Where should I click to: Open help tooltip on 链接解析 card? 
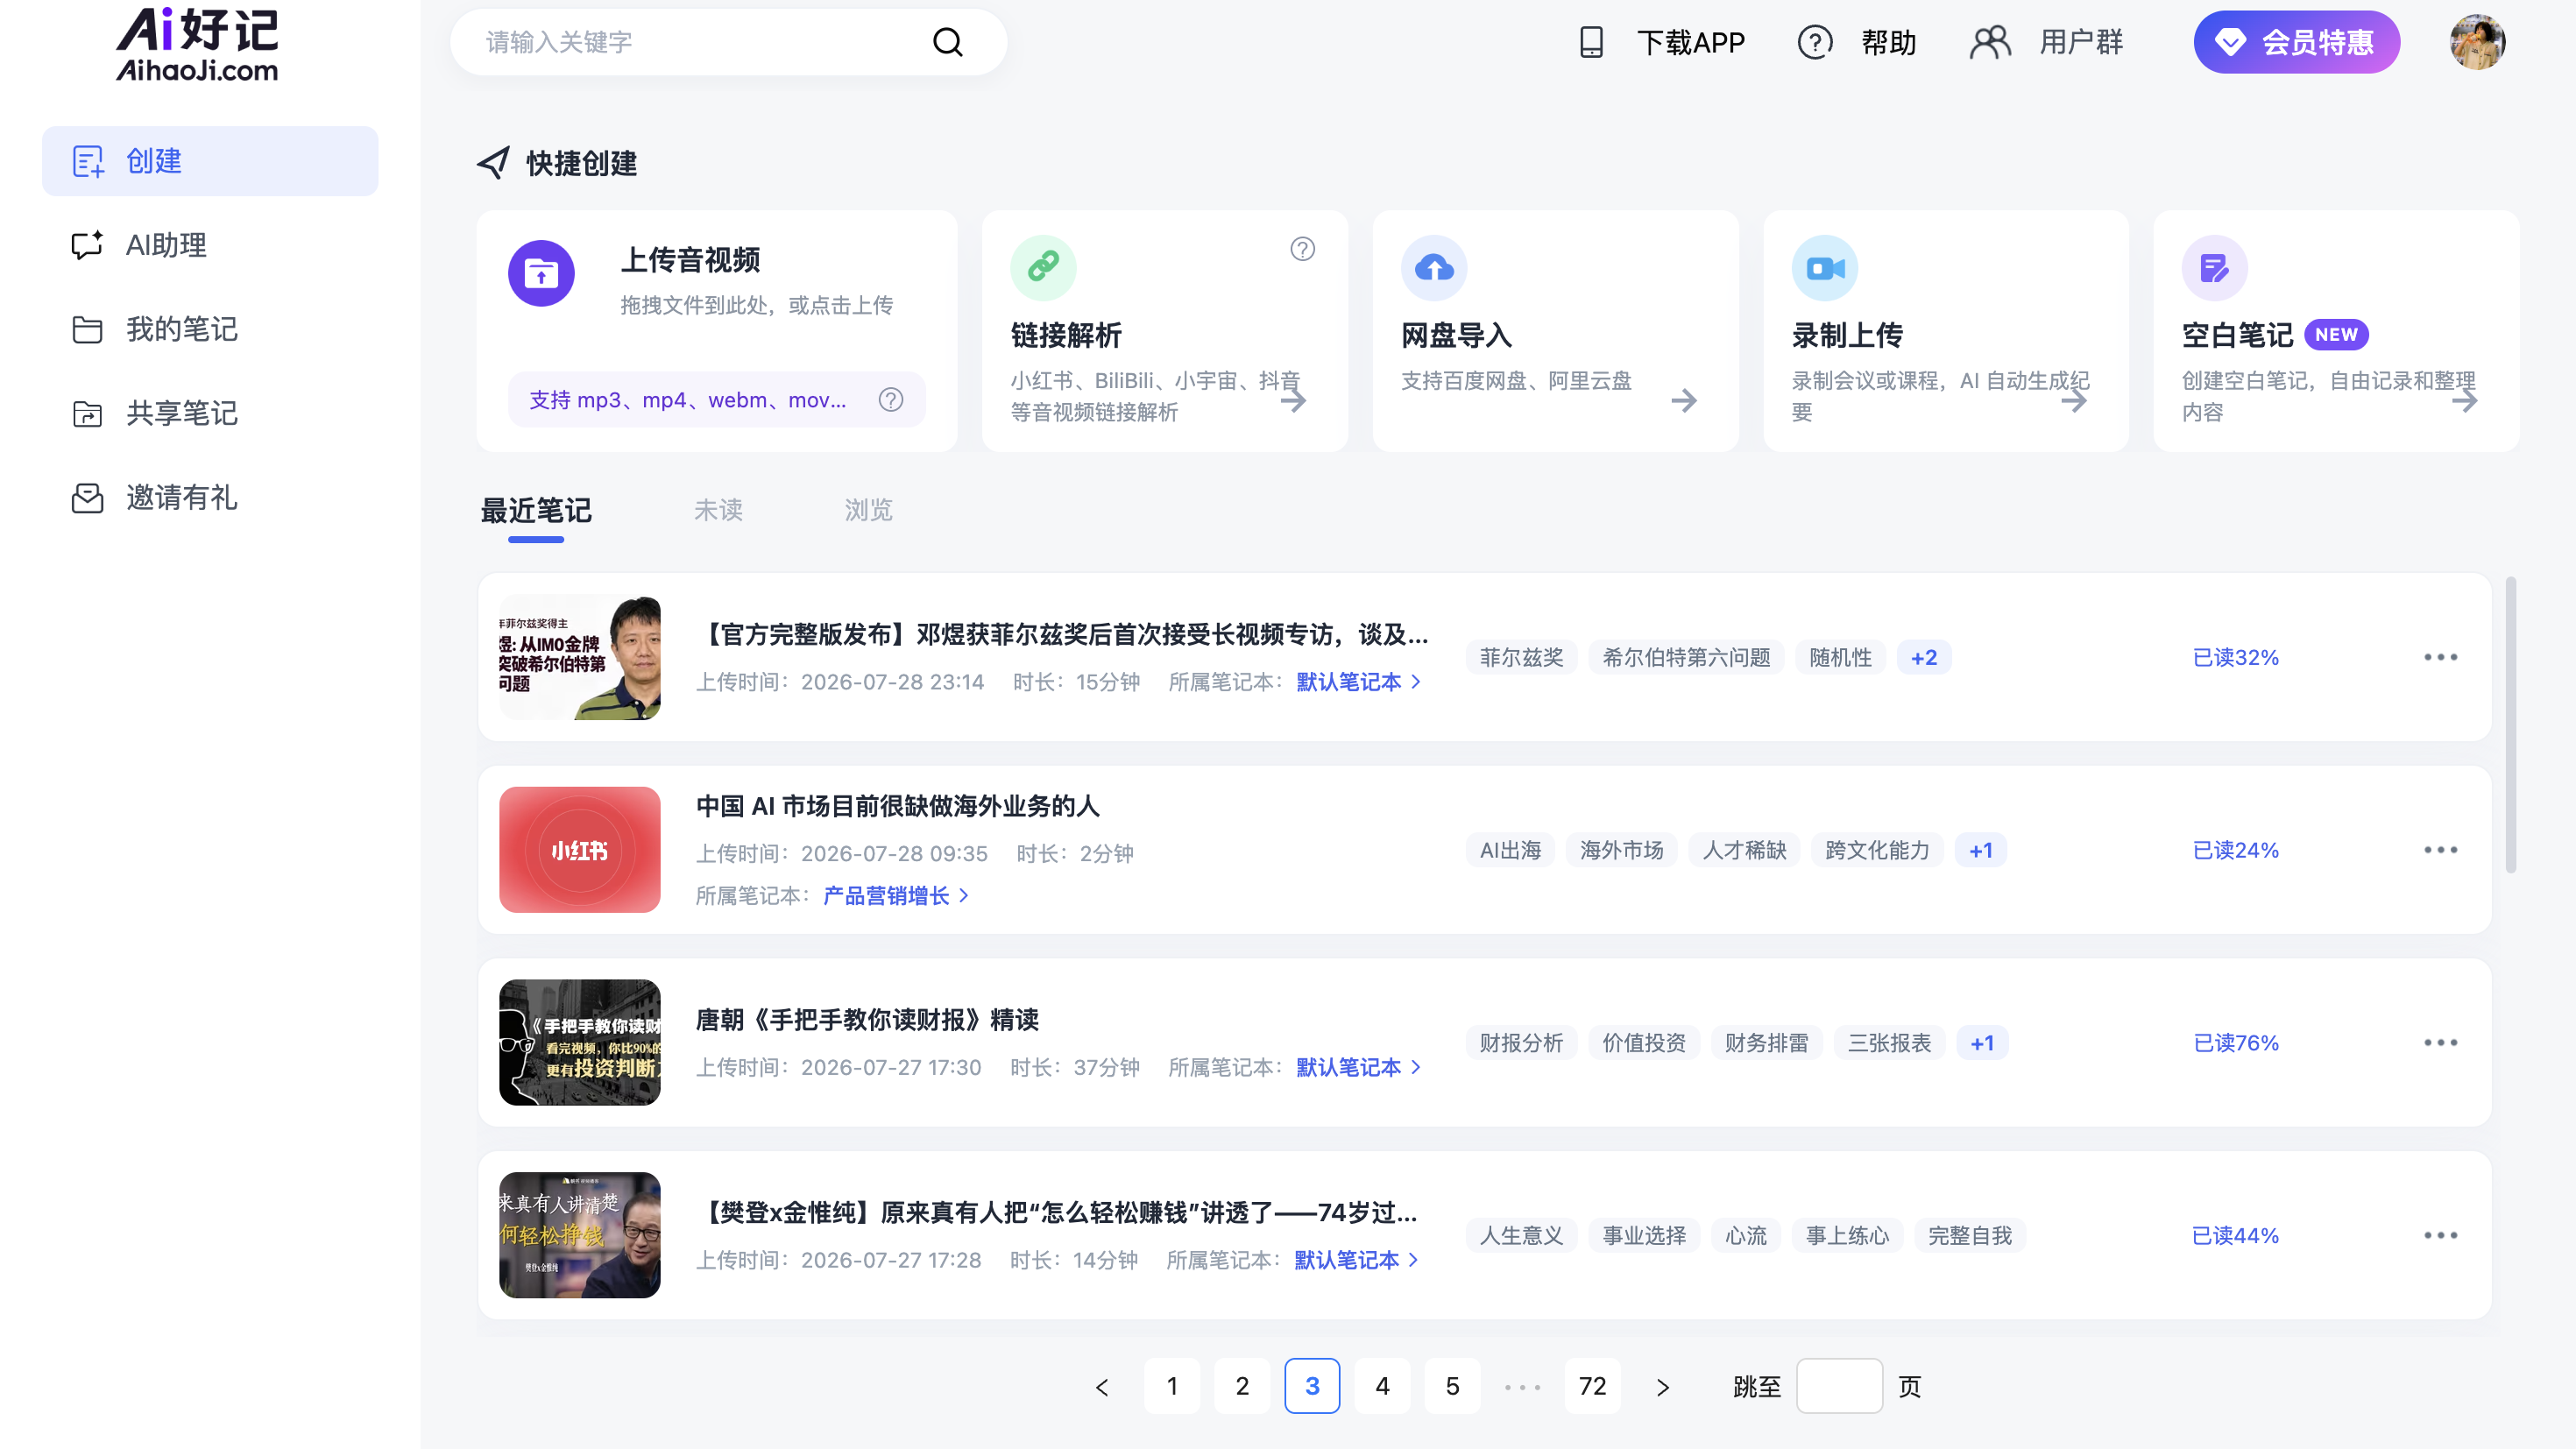pos(1302,249)
